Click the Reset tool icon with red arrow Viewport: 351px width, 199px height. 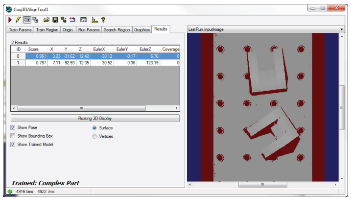pos(72,20)
